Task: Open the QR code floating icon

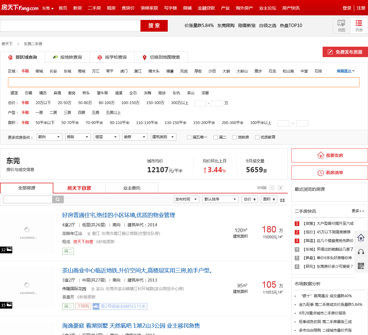Action: tap(361, 266)
